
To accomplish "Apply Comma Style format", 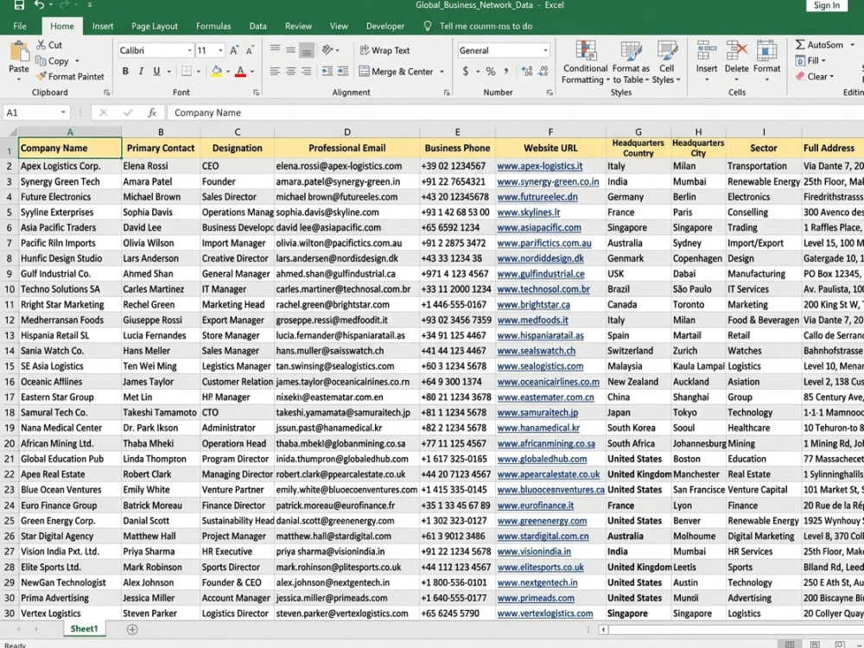I will click(x=506, y=71).
